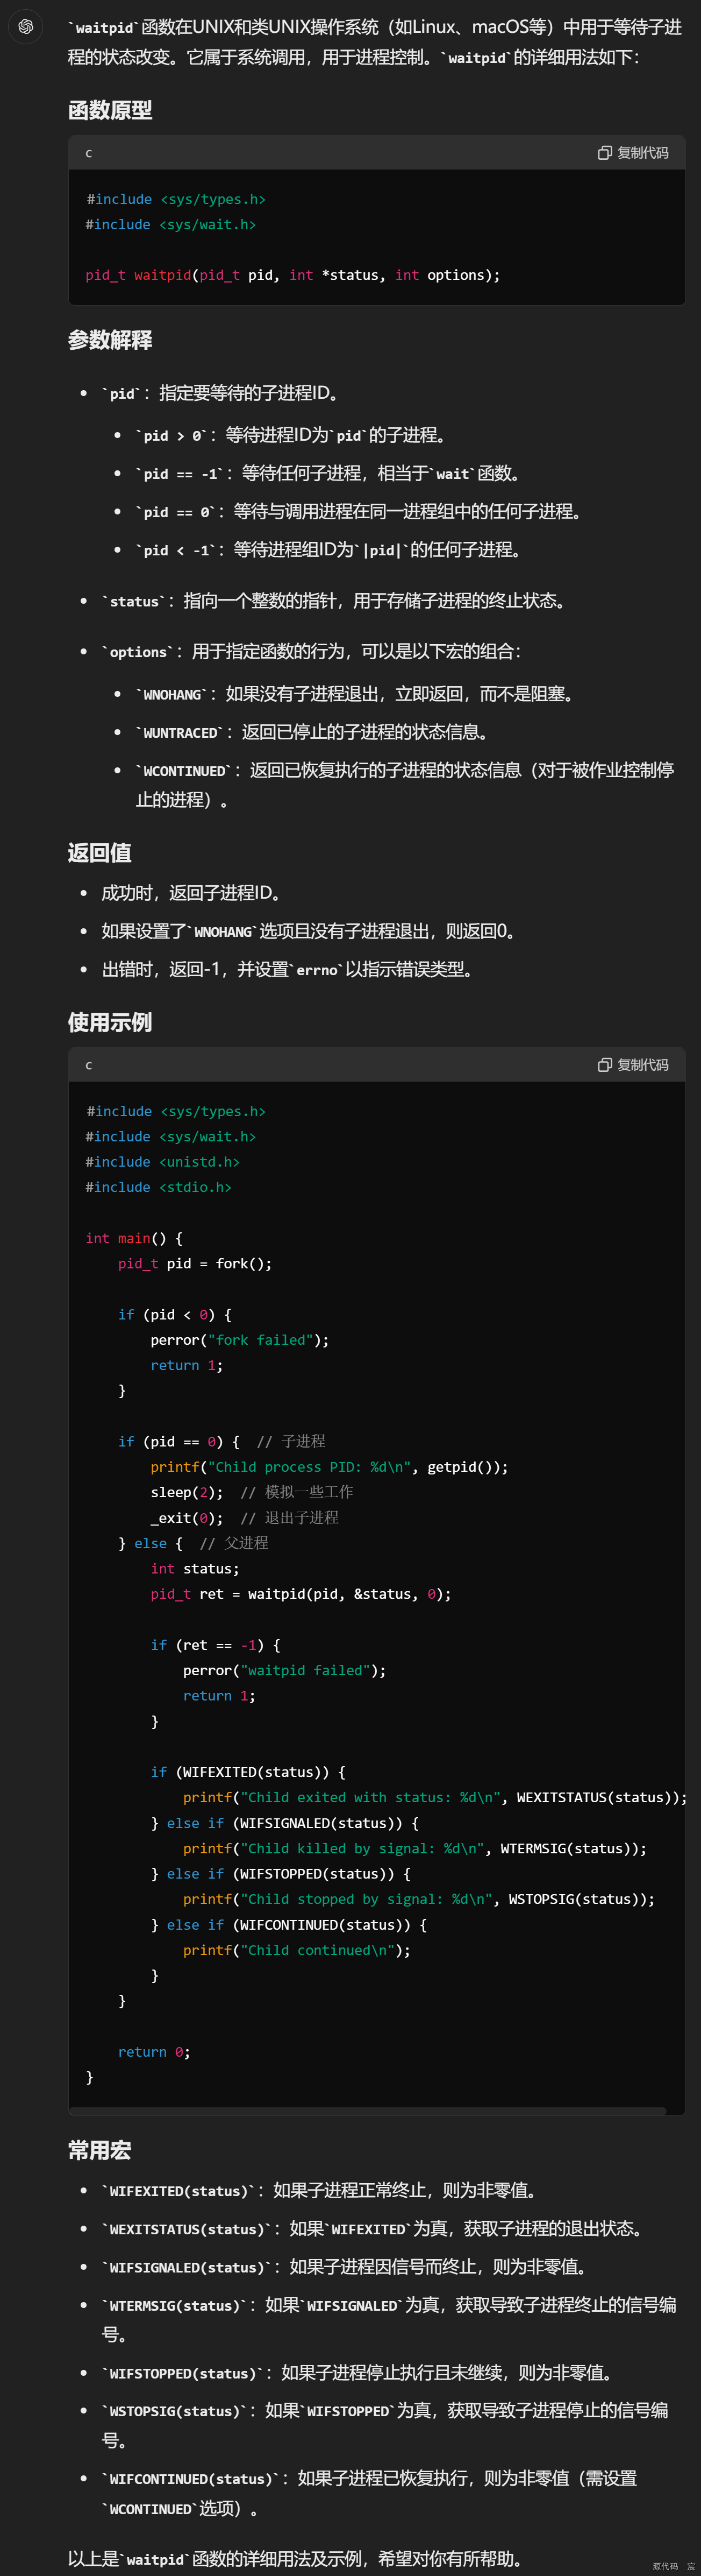Click horizontal scrollbar under the example code
Viewport: 701px width, 2576px height.
click(x=368, y=2111)
